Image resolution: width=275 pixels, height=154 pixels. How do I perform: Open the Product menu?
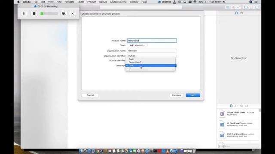point(92,2)
